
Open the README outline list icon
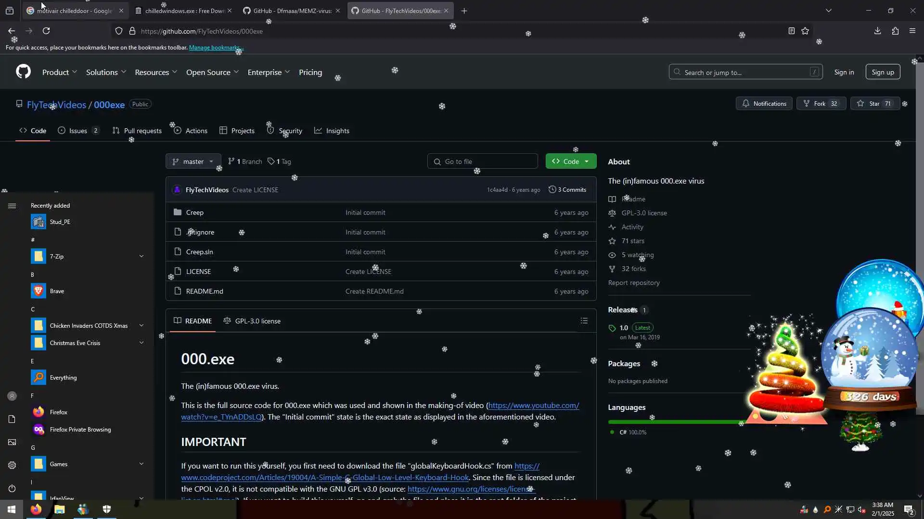[584, 321]
